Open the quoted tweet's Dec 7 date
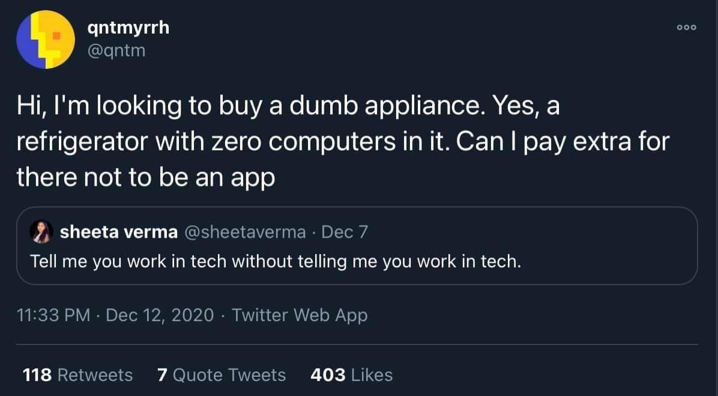The width and height of the screenshot is (718, 396). 345,232
